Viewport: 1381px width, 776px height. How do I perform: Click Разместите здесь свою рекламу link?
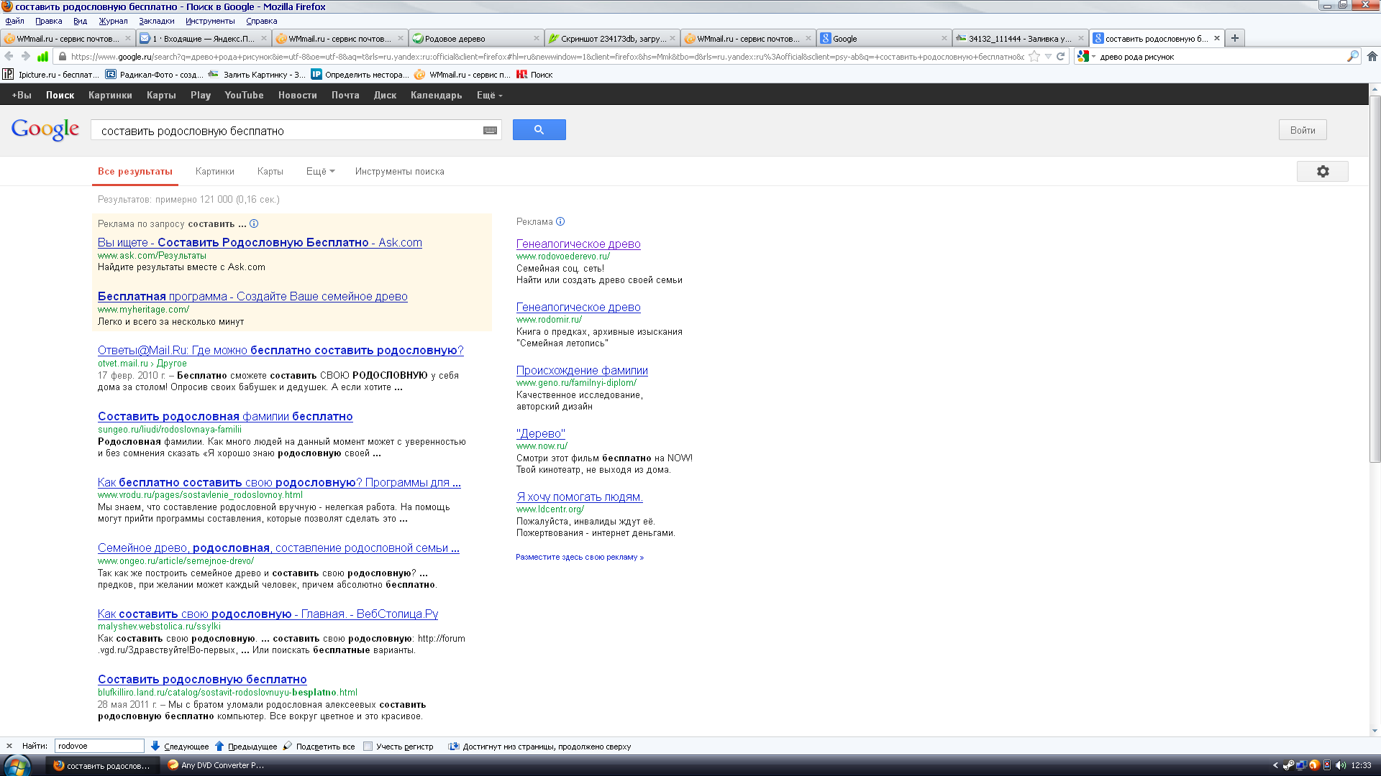pos(580,557)
